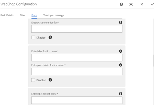
Task: Switch to the Basic Details tab
Action: (x=7, y=15)
